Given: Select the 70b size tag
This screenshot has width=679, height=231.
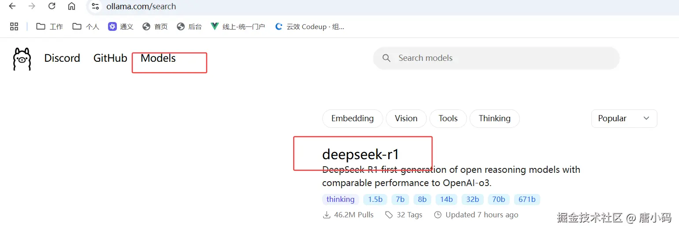Looking at the screenshot, I should [499, 199].
